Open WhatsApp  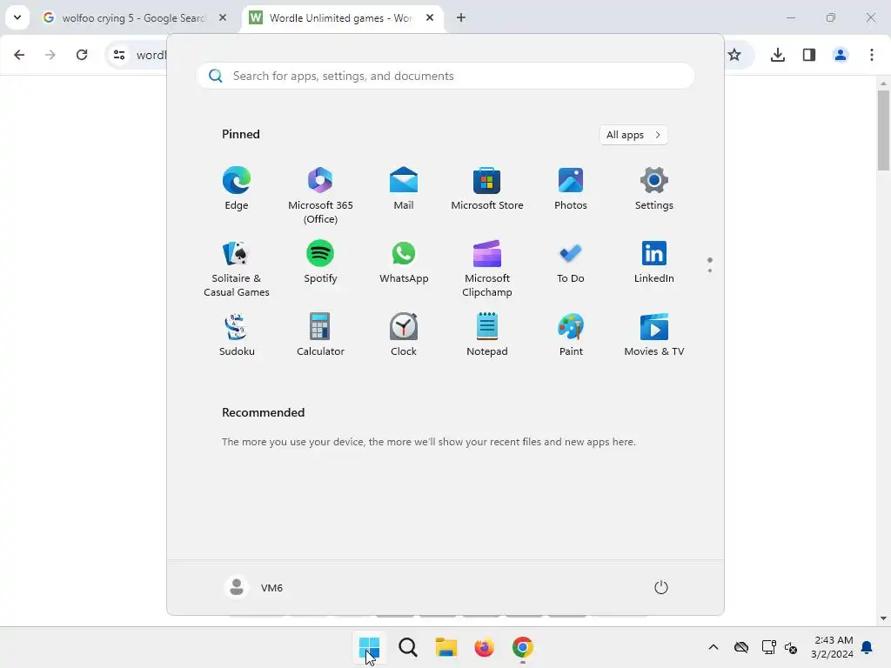click(404, 262)
